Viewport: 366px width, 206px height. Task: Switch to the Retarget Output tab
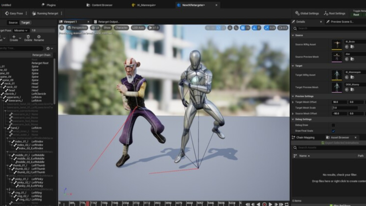[x=108, y=22]
